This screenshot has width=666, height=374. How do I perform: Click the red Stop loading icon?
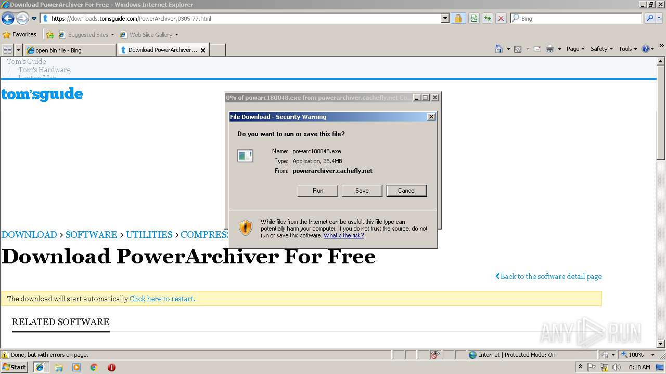pos(501,18)
